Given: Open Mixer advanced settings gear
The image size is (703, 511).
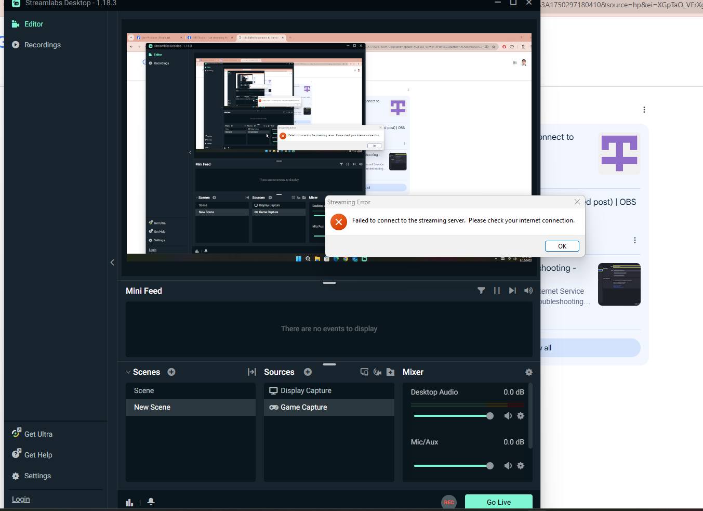Looking at the screenshot, I should 529,372.
